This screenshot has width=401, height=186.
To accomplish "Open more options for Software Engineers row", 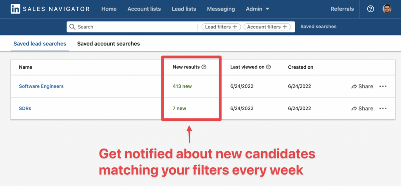I will (x=383, y=86).
